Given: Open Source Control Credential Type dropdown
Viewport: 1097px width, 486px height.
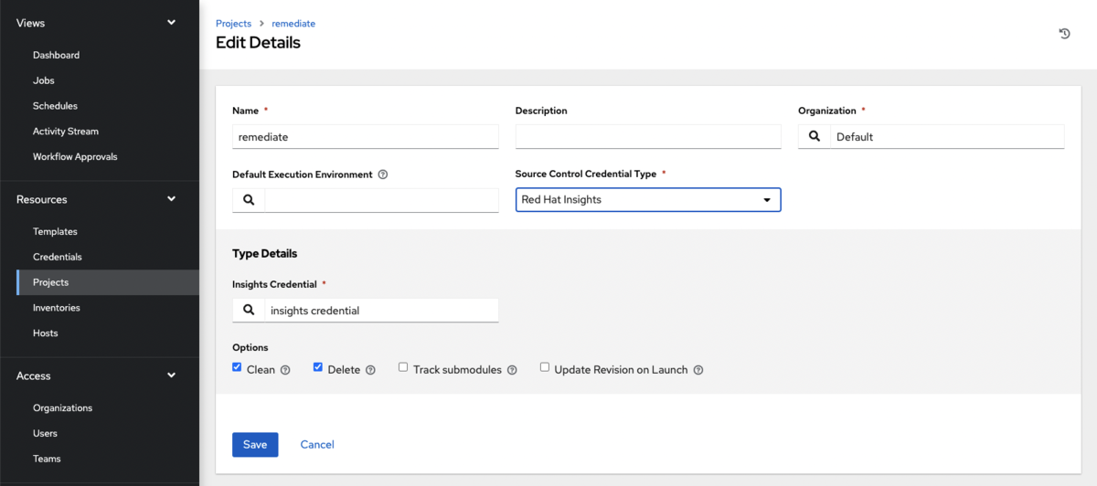Looking at the screenshot, I should (648, 200).
